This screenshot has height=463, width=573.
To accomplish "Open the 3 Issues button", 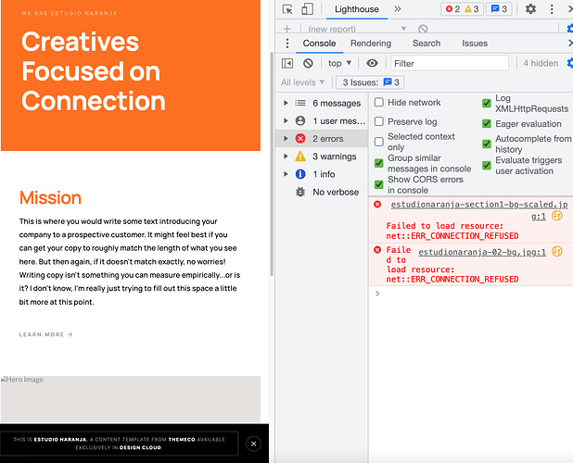I will 369,82.
